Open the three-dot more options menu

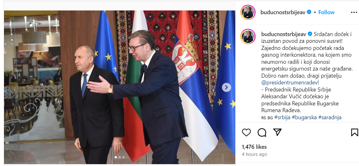354,12
